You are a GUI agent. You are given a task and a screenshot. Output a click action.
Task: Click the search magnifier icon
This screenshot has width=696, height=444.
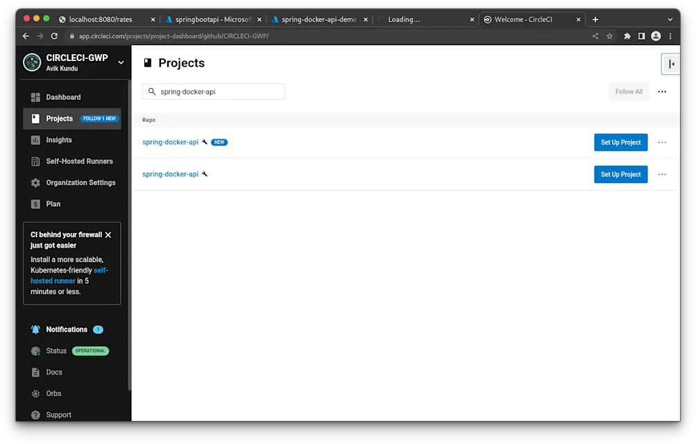[x=152, y=92]
